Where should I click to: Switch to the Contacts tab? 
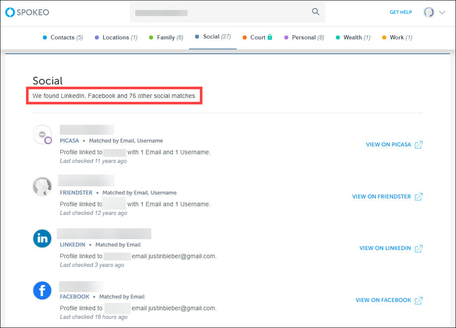coord(63,38)
